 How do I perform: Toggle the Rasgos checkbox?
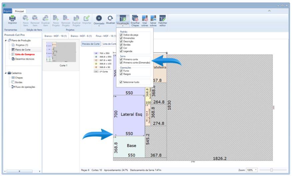[x=121, y=74]
